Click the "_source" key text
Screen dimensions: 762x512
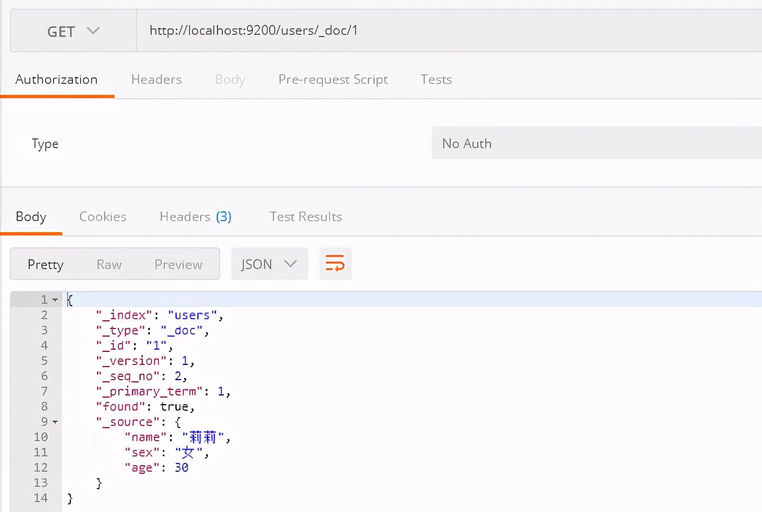pyautogui.click(x=128, y=422)
